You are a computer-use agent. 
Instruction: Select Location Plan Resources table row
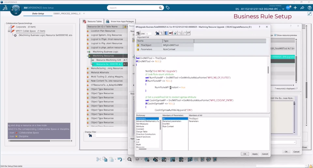tap(103, 31)
